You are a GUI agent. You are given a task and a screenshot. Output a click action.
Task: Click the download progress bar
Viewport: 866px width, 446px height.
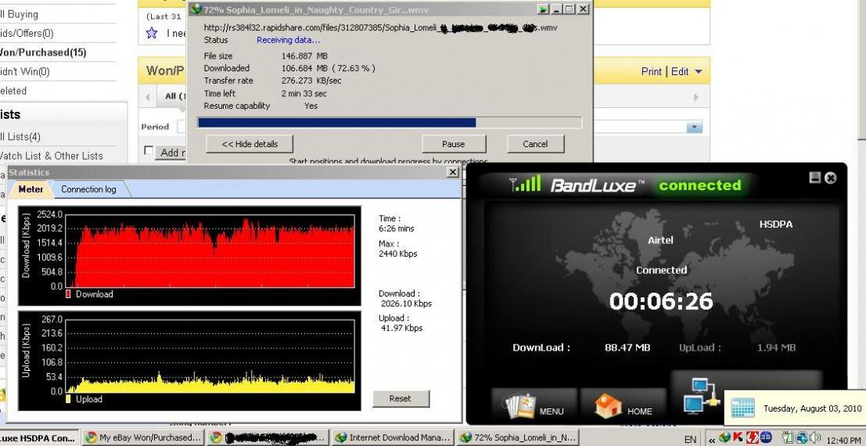click(x=390, y=122)
